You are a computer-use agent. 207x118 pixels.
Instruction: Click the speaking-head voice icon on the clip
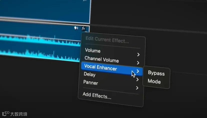pyautogui.click(x=76, y=28)
